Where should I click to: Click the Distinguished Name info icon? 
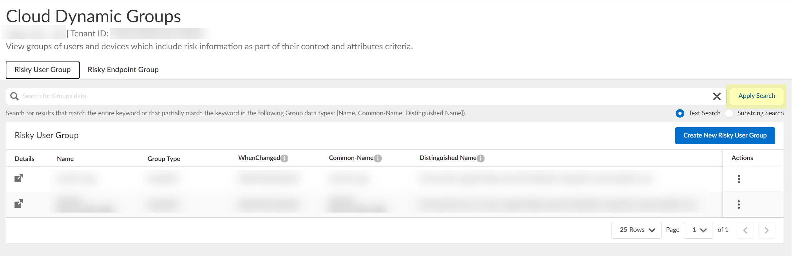click(481, 158)
